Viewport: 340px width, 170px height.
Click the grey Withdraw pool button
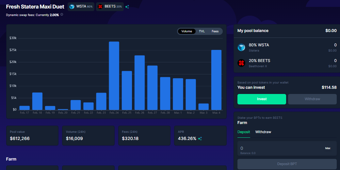pyautogui.click(x=312, y=99)
